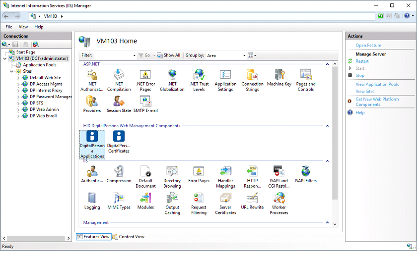Click the View Application Pools link
This screenshot has width=417, height=257.
(x=377, y=85)
